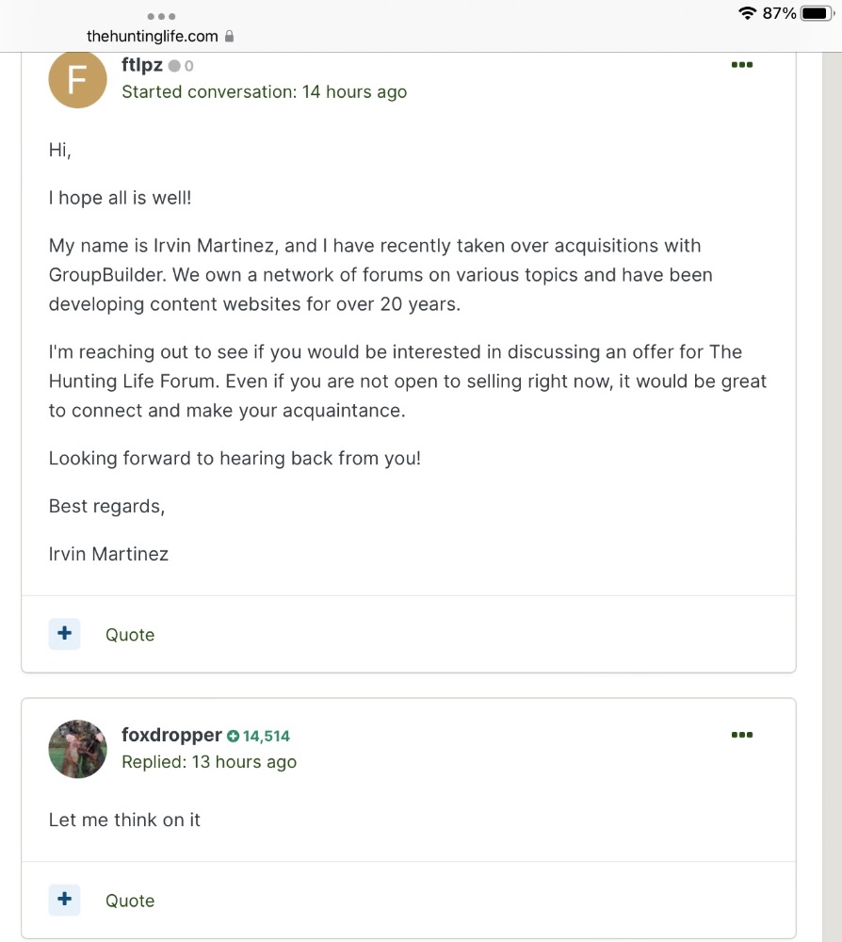Tap the three dots above the address bar
This screenshot has height=942, width=842.
[161, 16]
